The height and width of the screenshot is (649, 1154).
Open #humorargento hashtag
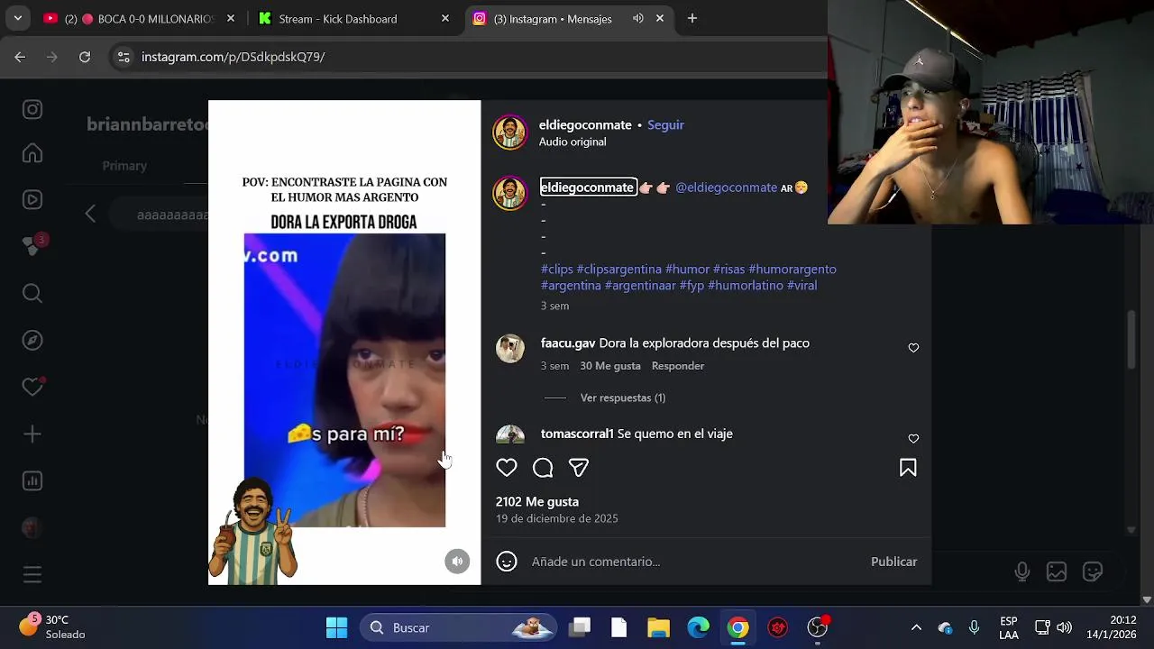792,269
